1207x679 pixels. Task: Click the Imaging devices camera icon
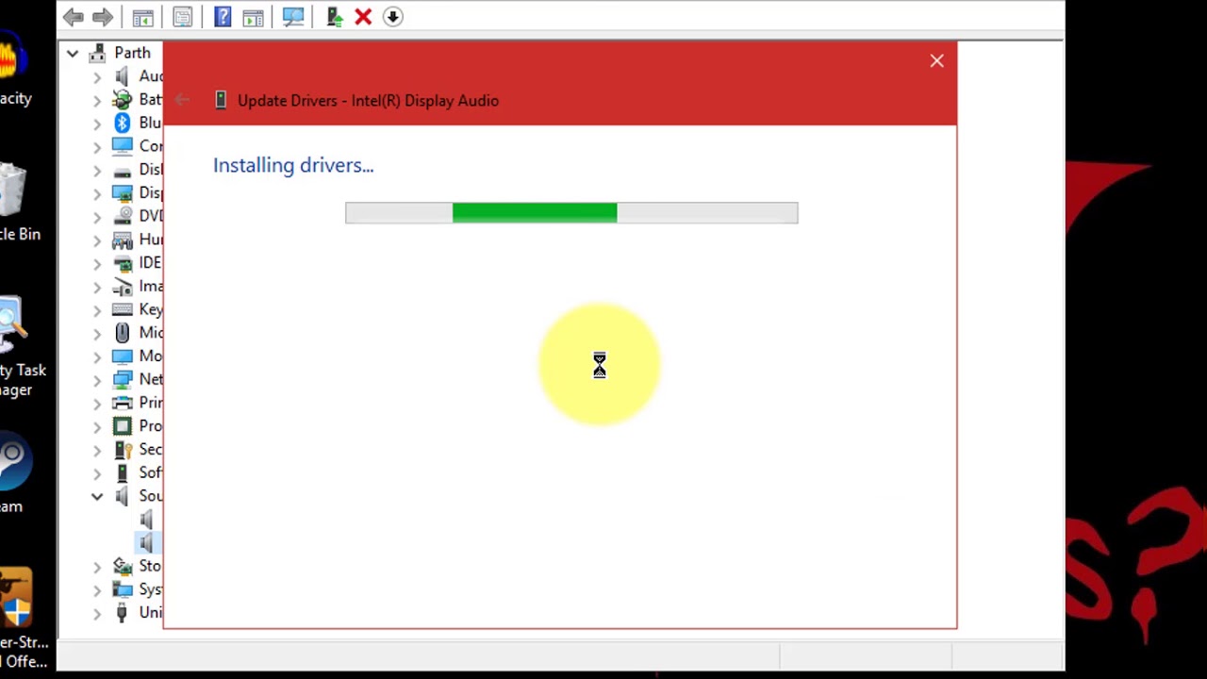[122, 286]
